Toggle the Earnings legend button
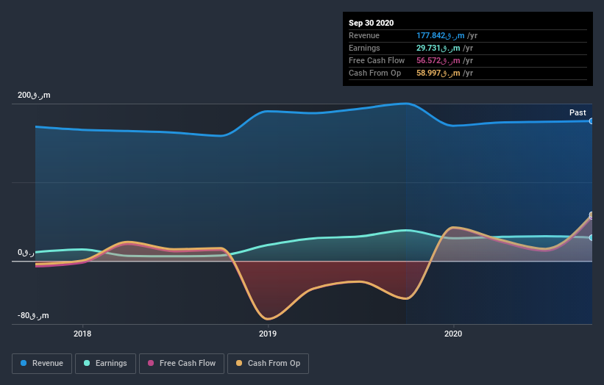The height and width of the screenshot is (385, 604). [105, 364]
